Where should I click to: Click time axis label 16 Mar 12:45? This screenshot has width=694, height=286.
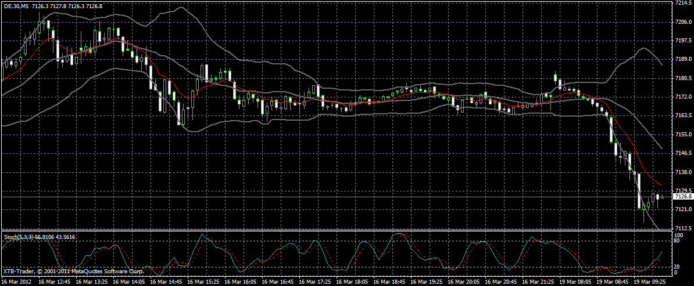tap(55, 281)
